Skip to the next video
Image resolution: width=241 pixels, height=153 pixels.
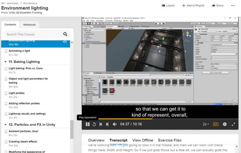pos(107,124)
